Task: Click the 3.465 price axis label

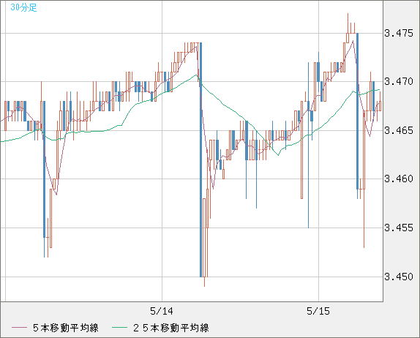Action: click(399, 130)
